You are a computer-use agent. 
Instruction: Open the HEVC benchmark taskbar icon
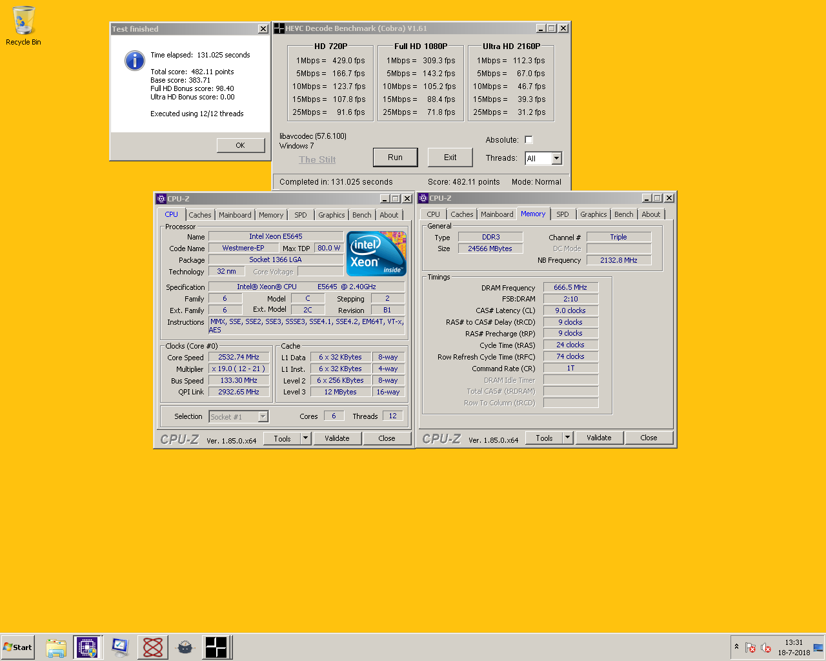click(x=217, y=647)
